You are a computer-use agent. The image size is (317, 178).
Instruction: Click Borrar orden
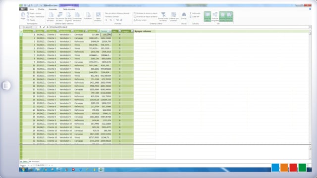click(140, 20)
